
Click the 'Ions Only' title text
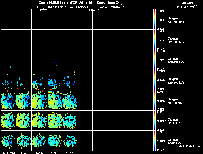115,3
